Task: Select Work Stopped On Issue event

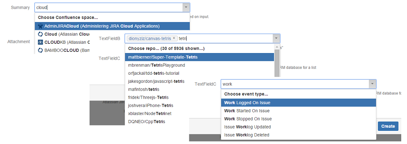Action: click(x=299, y=119)
